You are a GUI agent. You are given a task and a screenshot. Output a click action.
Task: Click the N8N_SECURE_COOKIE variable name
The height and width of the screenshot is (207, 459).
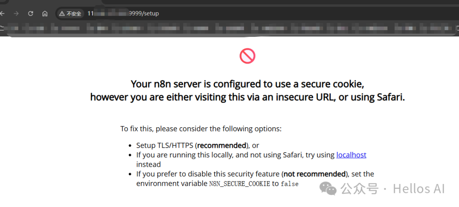pyautogui.click(x=239, y=184)
